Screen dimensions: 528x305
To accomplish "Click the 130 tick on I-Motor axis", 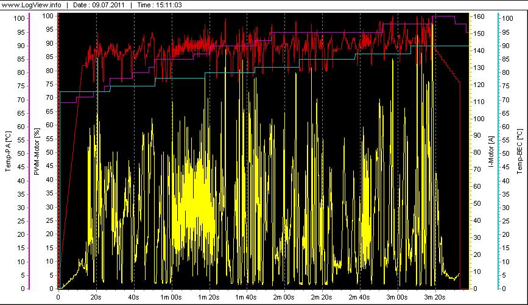I will pos(479,68).
